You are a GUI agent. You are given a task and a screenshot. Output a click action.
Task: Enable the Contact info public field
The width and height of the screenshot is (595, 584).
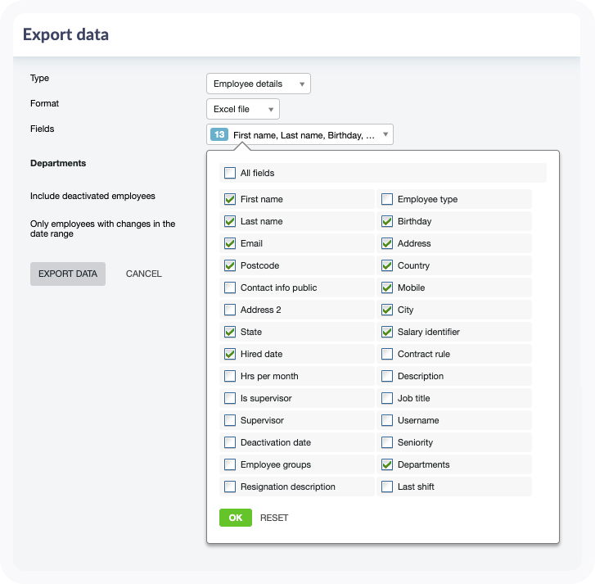(x=230, y=287)
